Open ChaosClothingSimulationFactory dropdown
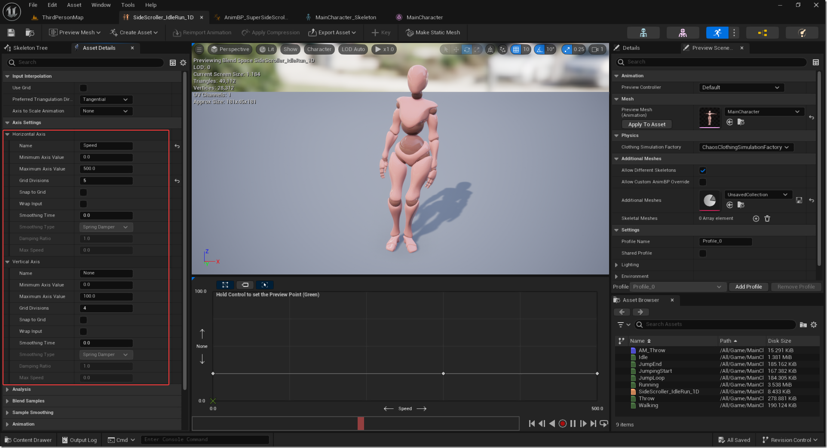827x448 pixels. 746,147
